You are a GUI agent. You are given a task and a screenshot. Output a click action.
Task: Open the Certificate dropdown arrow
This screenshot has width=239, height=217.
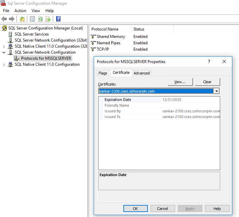point(216,91)
